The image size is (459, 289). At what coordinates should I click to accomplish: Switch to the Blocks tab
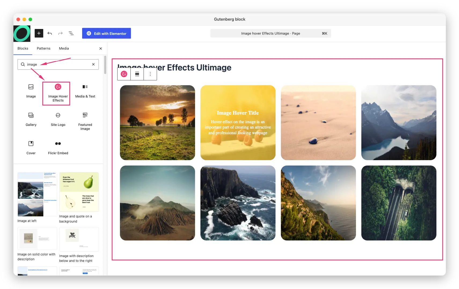coord(23,48)
